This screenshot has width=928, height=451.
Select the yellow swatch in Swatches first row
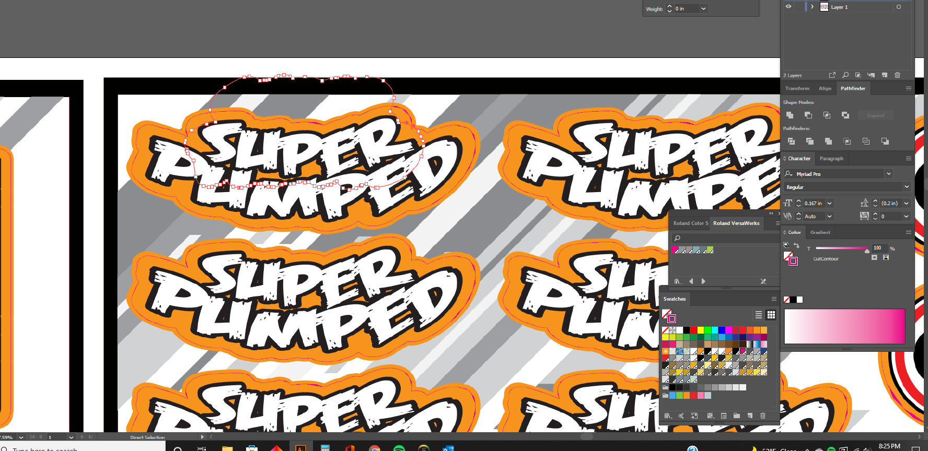[701, 330]
